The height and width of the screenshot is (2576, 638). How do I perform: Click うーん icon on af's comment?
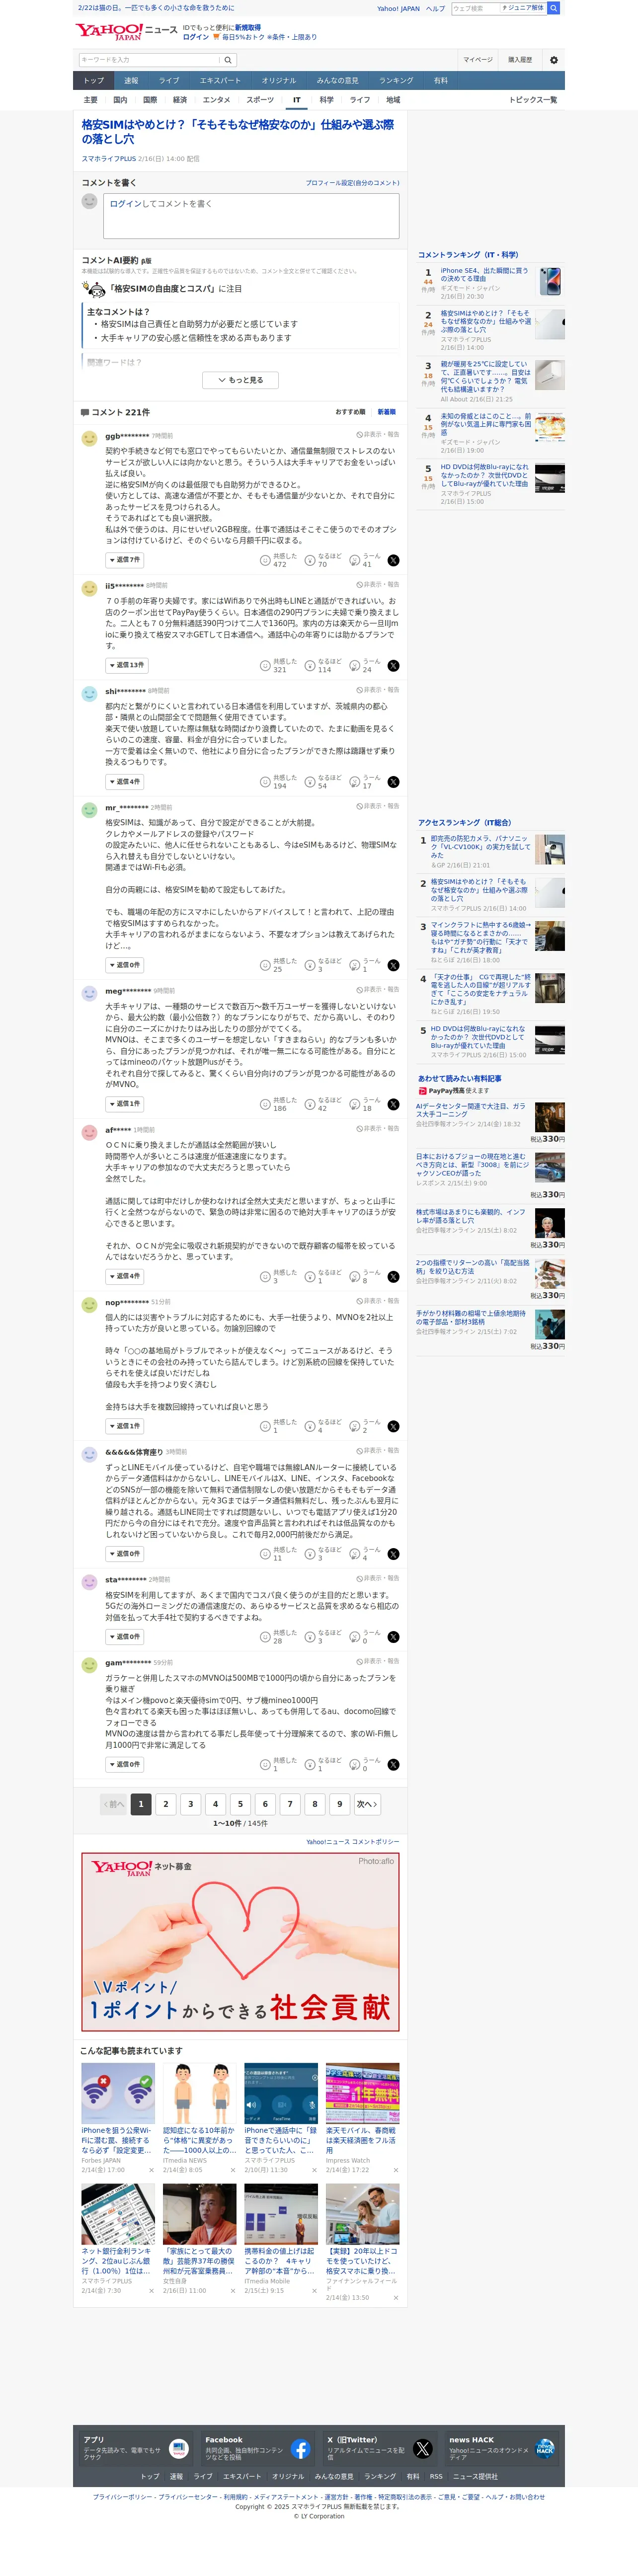click(354, 1276)
